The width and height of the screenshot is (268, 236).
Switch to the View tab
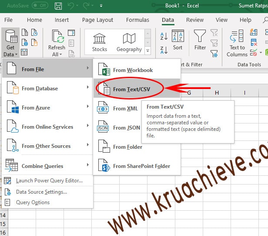(221, 20)
